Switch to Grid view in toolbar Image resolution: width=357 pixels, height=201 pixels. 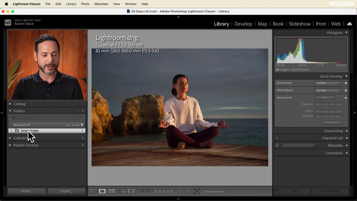[93, 191]
